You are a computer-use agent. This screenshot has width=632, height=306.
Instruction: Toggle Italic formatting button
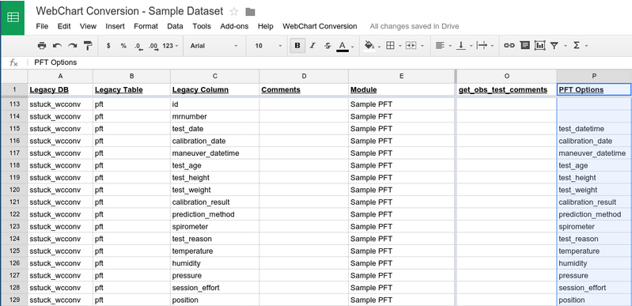[x=312, y=46]
